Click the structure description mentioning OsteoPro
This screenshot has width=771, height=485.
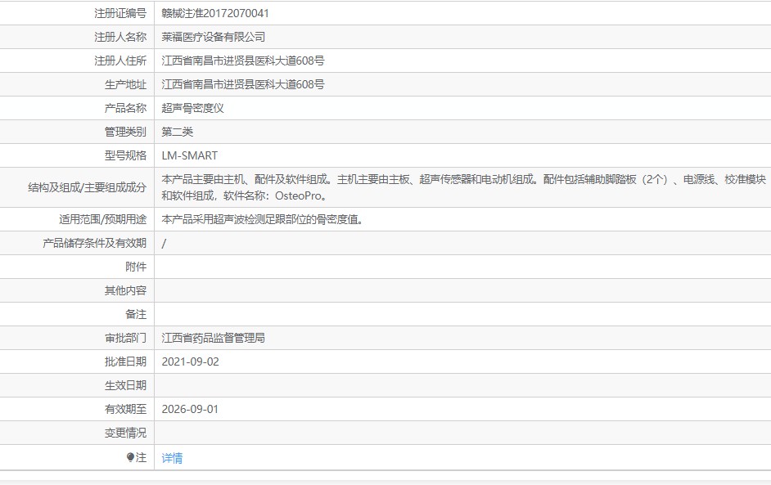pos(463,187)
